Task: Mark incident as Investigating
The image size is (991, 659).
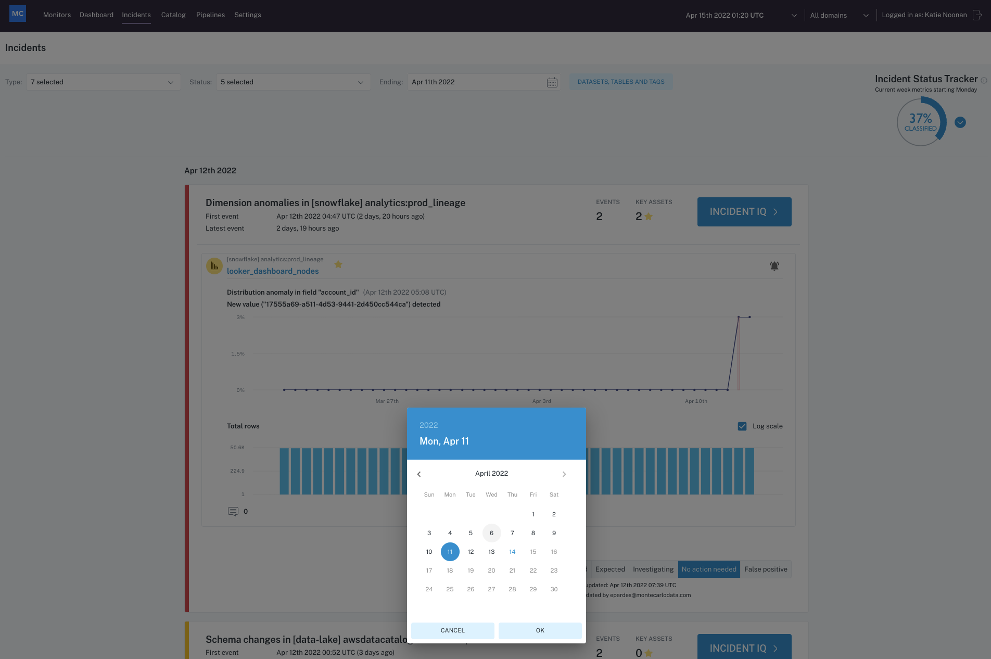Action: coord(653,569)
